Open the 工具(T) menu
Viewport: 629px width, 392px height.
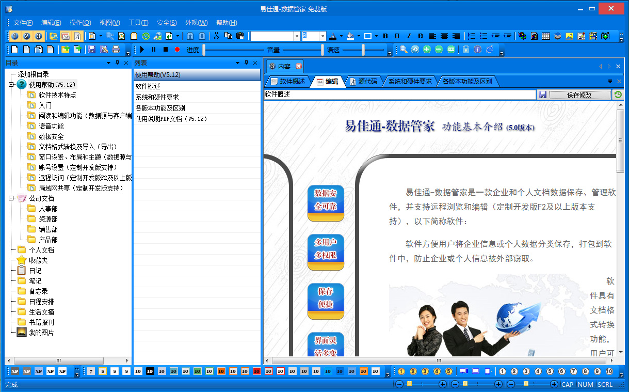138,23
